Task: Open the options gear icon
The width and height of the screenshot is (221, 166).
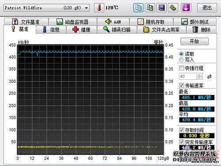Action: click(x=173, y=8)
